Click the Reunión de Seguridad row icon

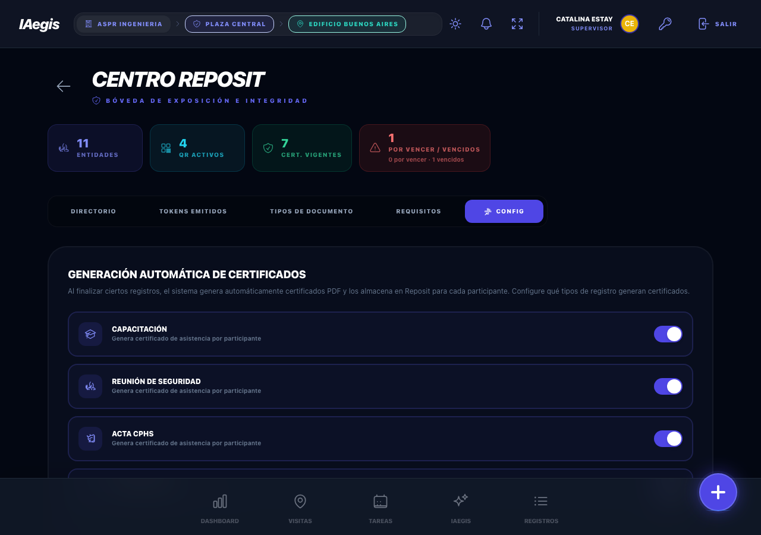[x=90, y=386]
